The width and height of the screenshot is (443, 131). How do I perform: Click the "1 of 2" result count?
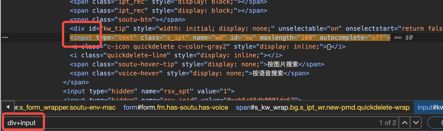tap(388, 123)
